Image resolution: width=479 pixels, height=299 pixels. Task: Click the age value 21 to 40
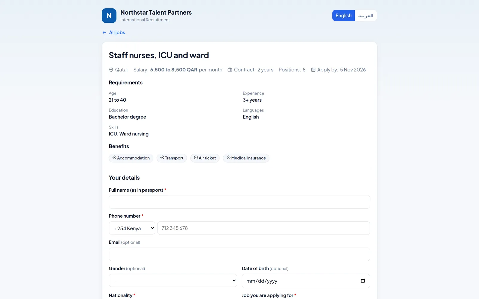117,100
